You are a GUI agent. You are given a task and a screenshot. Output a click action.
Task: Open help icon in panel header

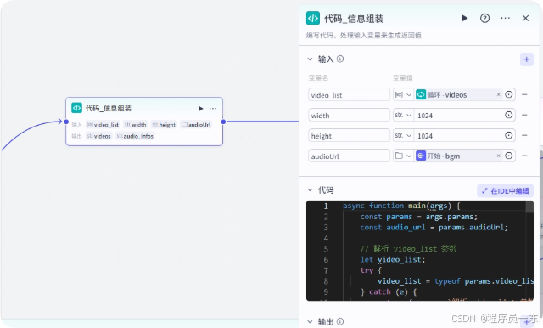point(484,18)
